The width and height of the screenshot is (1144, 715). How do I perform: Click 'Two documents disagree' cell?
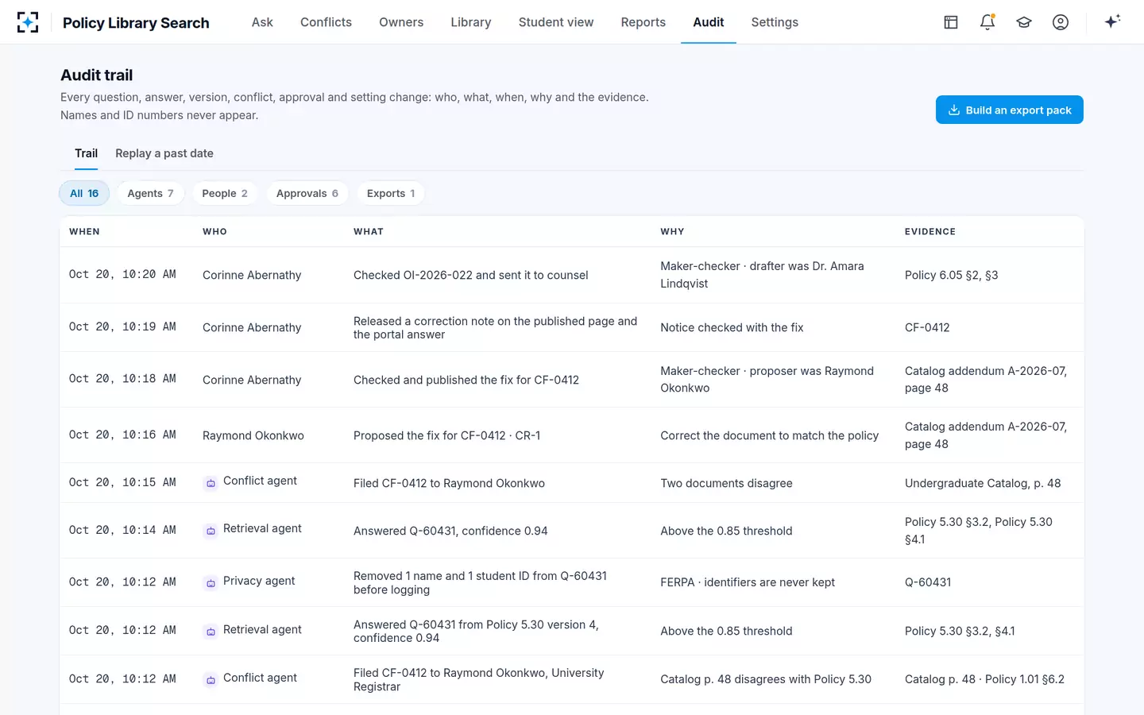click(x=726, y=483)
